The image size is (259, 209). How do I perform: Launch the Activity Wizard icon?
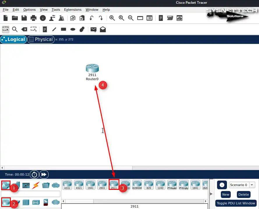pyautogui.click(x=61, y=18)
